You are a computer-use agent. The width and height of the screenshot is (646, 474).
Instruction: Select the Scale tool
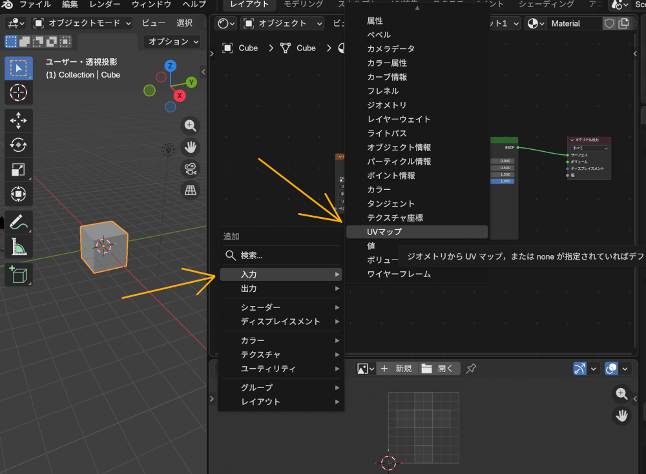tap(18, 169)
